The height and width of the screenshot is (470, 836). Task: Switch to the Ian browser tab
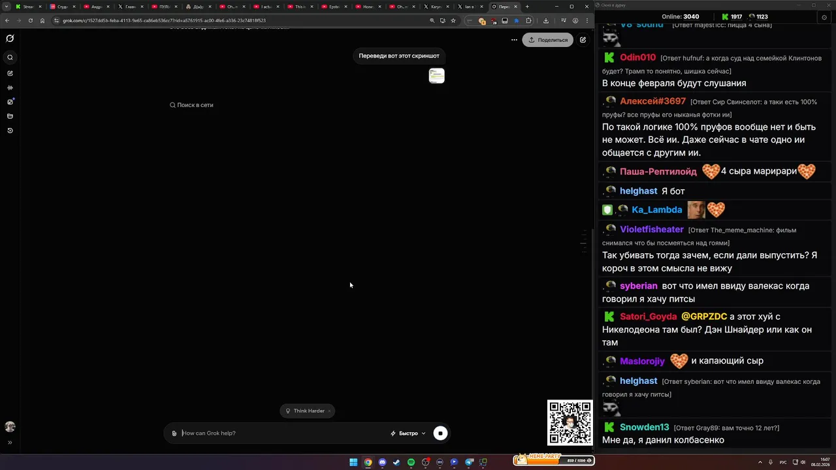coord(470,7)
